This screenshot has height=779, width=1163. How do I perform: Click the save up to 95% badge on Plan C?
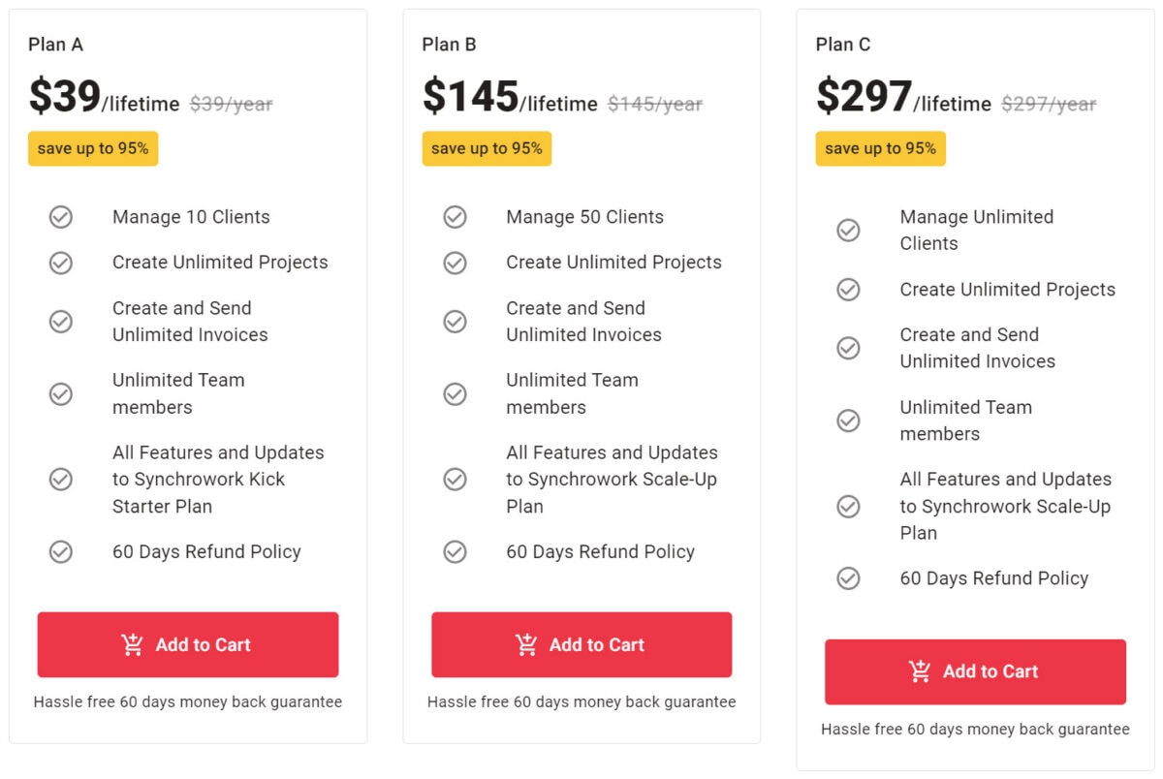tap(880, 148)
